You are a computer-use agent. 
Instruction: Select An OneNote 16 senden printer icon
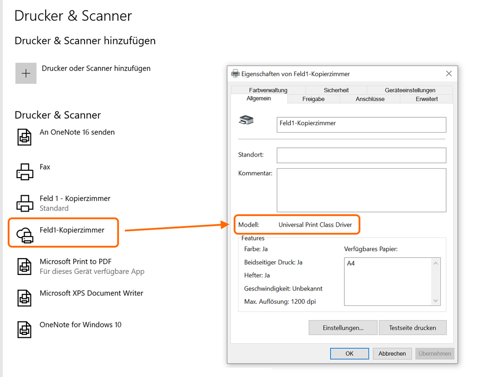tap(25, 137)
